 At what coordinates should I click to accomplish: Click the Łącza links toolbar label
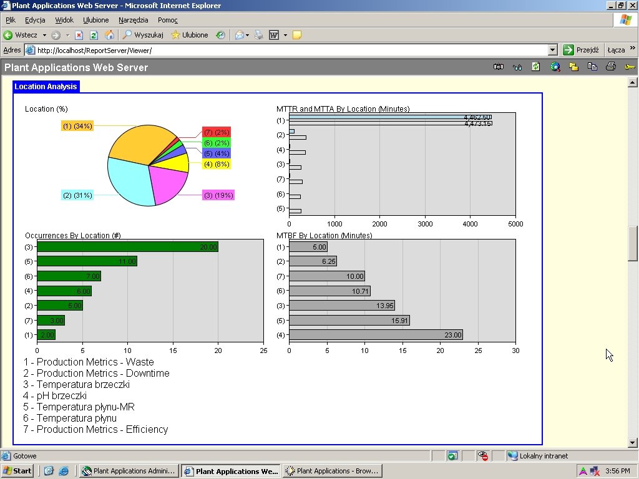[x=616, y=50]
